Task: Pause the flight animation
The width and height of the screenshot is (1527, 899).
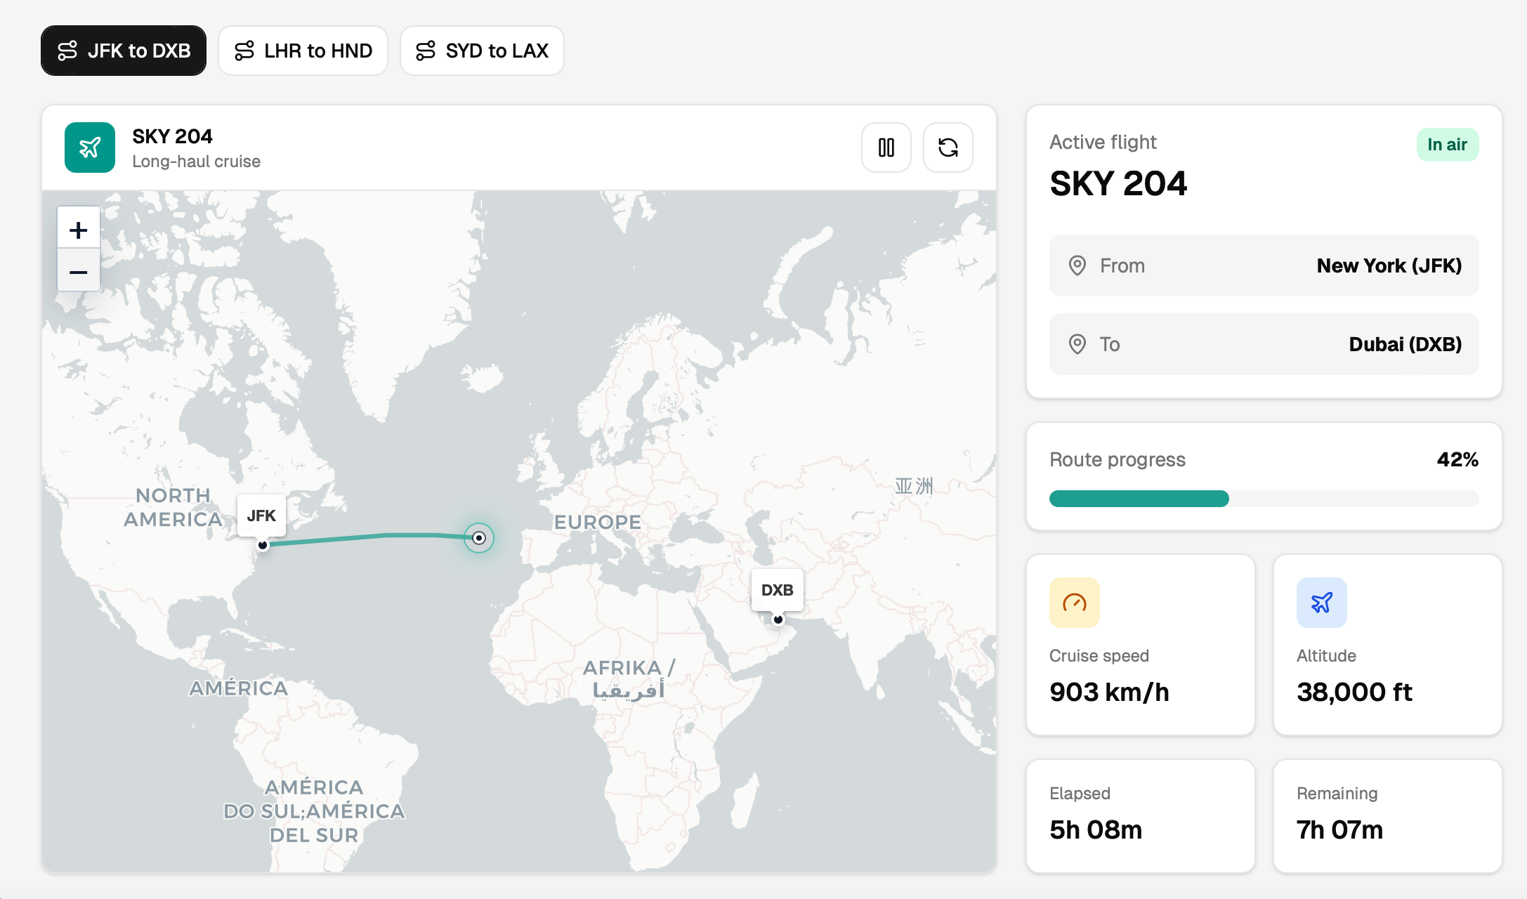Action: coord(886,147)
